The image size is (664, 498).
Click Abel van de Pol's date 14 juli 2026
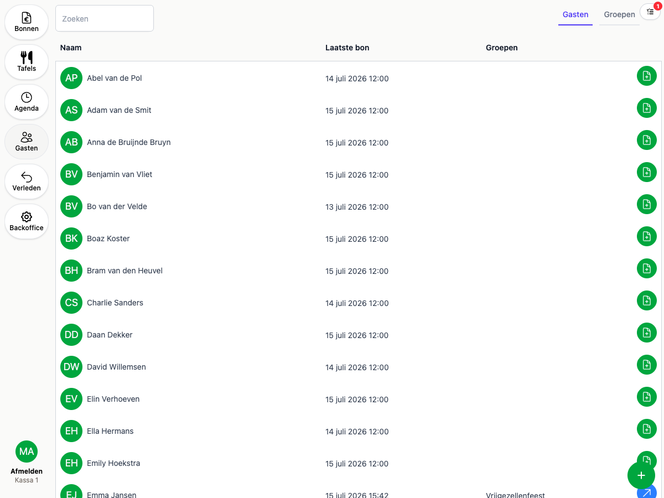point(357,79)
